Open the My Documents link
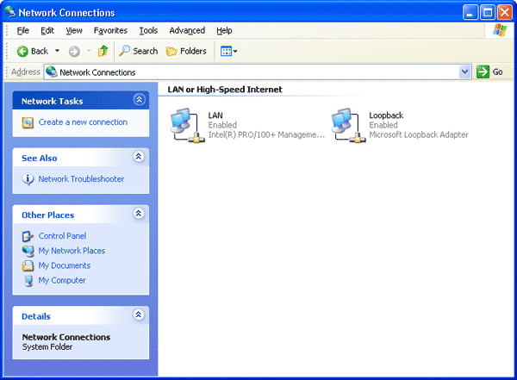517x380 pixels. coord(65,265)
